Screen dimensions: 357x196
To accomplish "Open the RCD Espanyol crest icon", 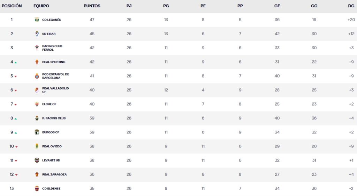I will click(37, 76).
